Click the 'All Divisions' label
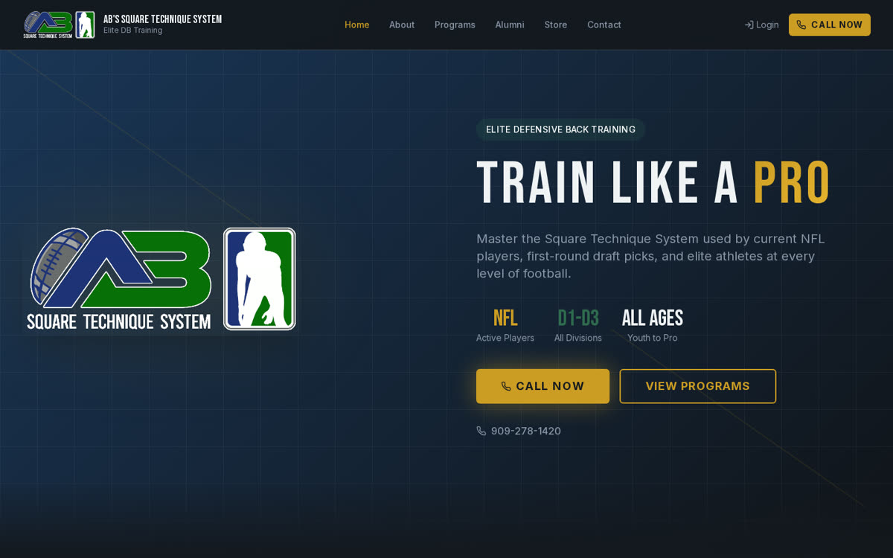The height and width of the screenshot is (558, 893). click(578, 338)
